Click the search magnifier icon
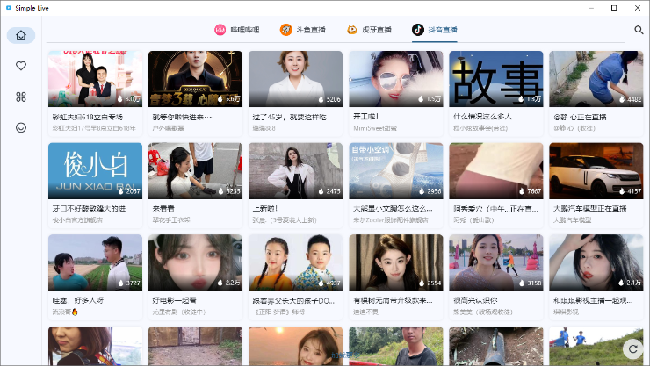 (639, 30)
